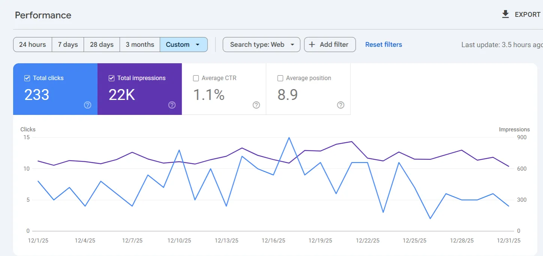Click the Add filter button
Screen dimensions: 543x256
coord(330,45)
